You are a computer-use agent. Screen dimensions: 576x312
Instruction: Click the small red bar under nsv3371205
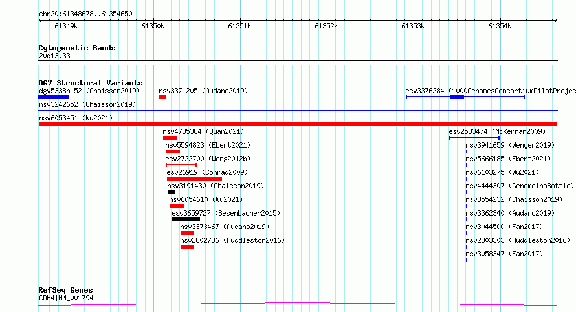point(162,97)
